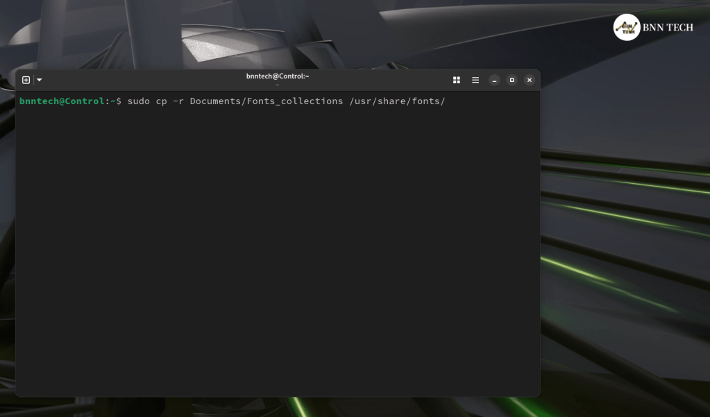Click the blank area inside the terminal
This screenshot has width=710, height=417.
coord(278,250)
